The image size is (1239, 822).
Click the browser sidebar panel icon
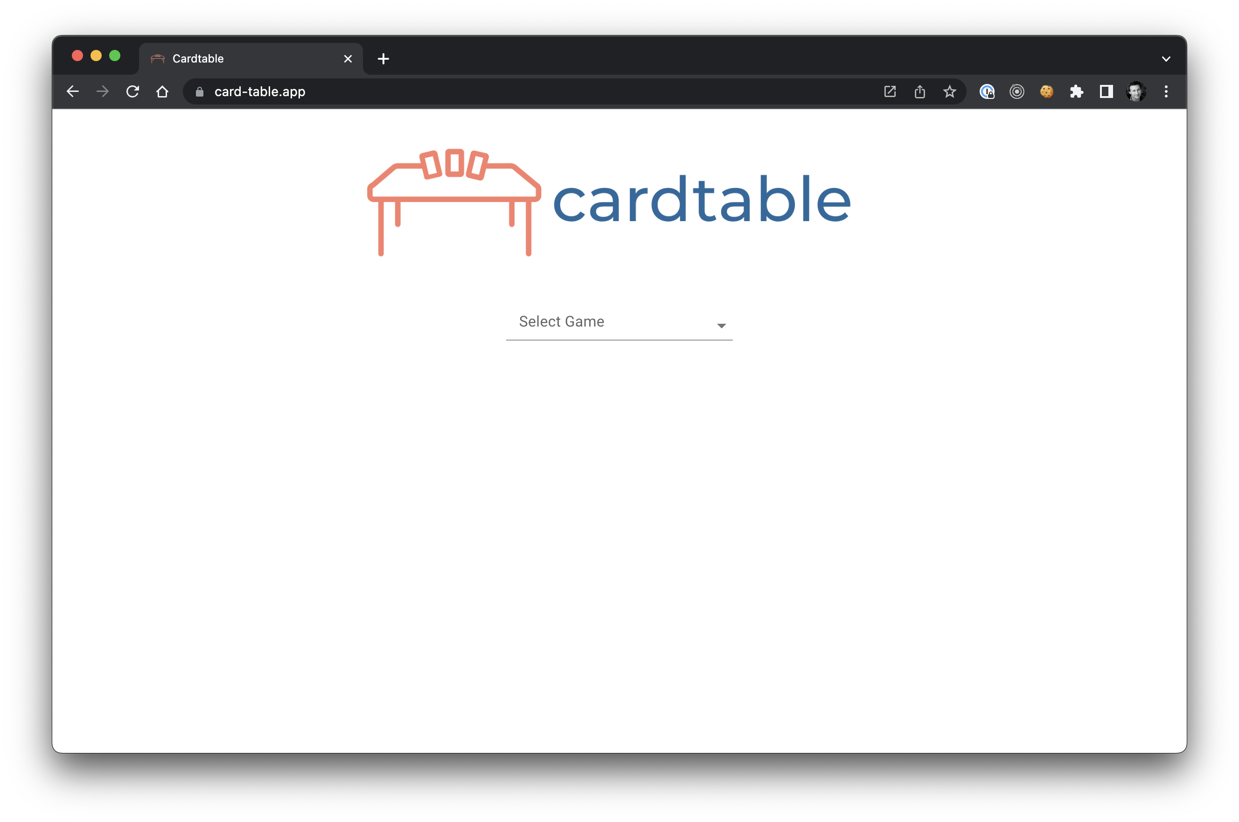pos(1105,91)
